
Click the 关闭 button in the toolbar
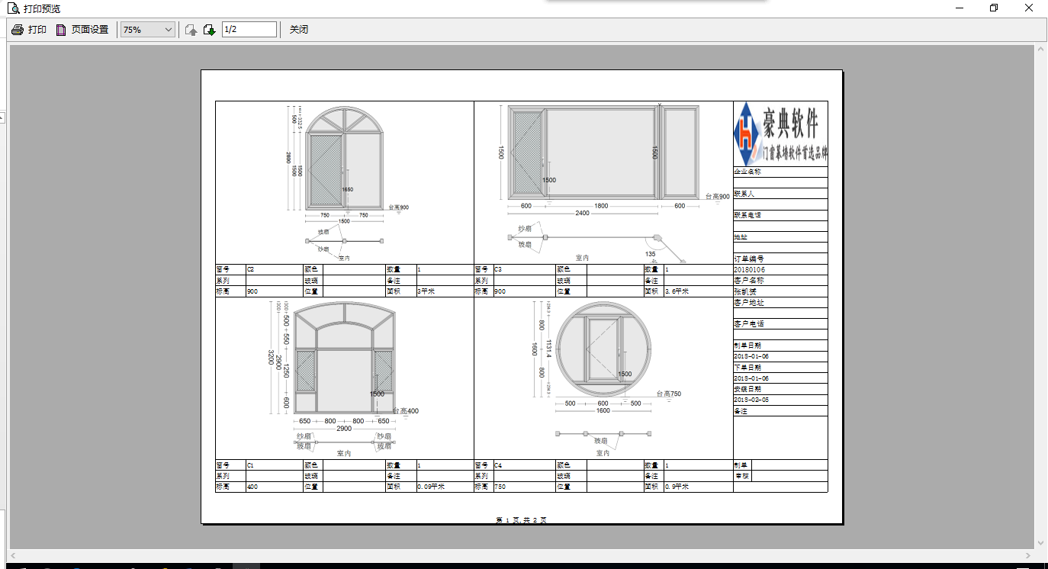(298, 30)
